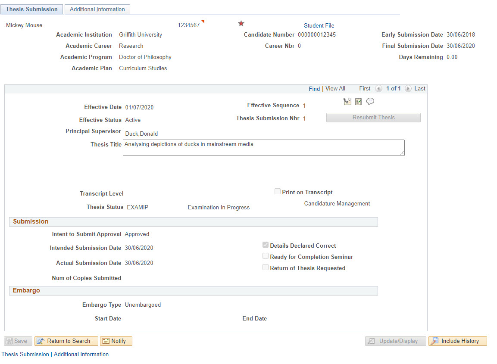Enable Ready for Completion Seminar
Viewport: 497px width, 364px height.
(266, 256)
